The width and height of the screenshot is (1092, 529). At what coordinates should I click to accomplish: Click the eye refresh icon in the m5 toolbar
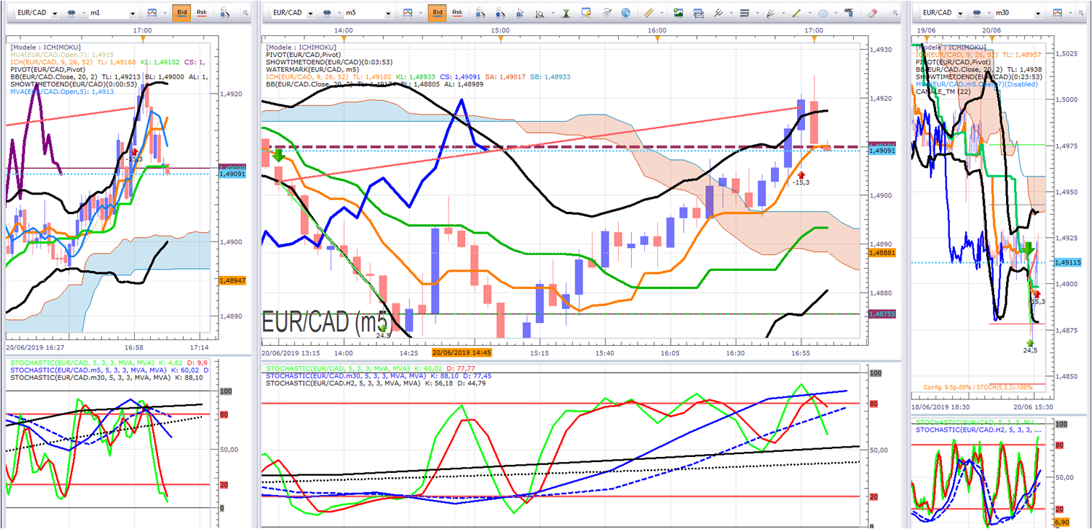(x=607, y=13)
